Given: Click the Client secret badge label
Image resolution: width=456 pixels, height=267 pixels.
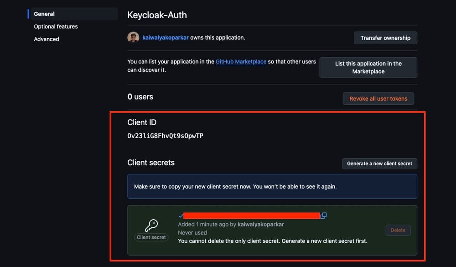Looking at the screenshot, I should coord(151,237).
